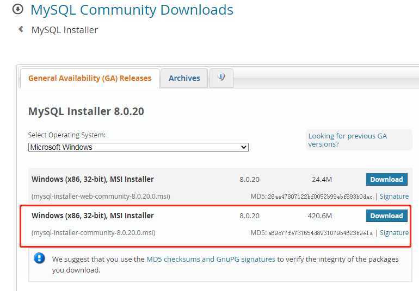This screenshot has width=419, height=291.
Task: Click the Select Operating System label
Action: tap(67, 135)
